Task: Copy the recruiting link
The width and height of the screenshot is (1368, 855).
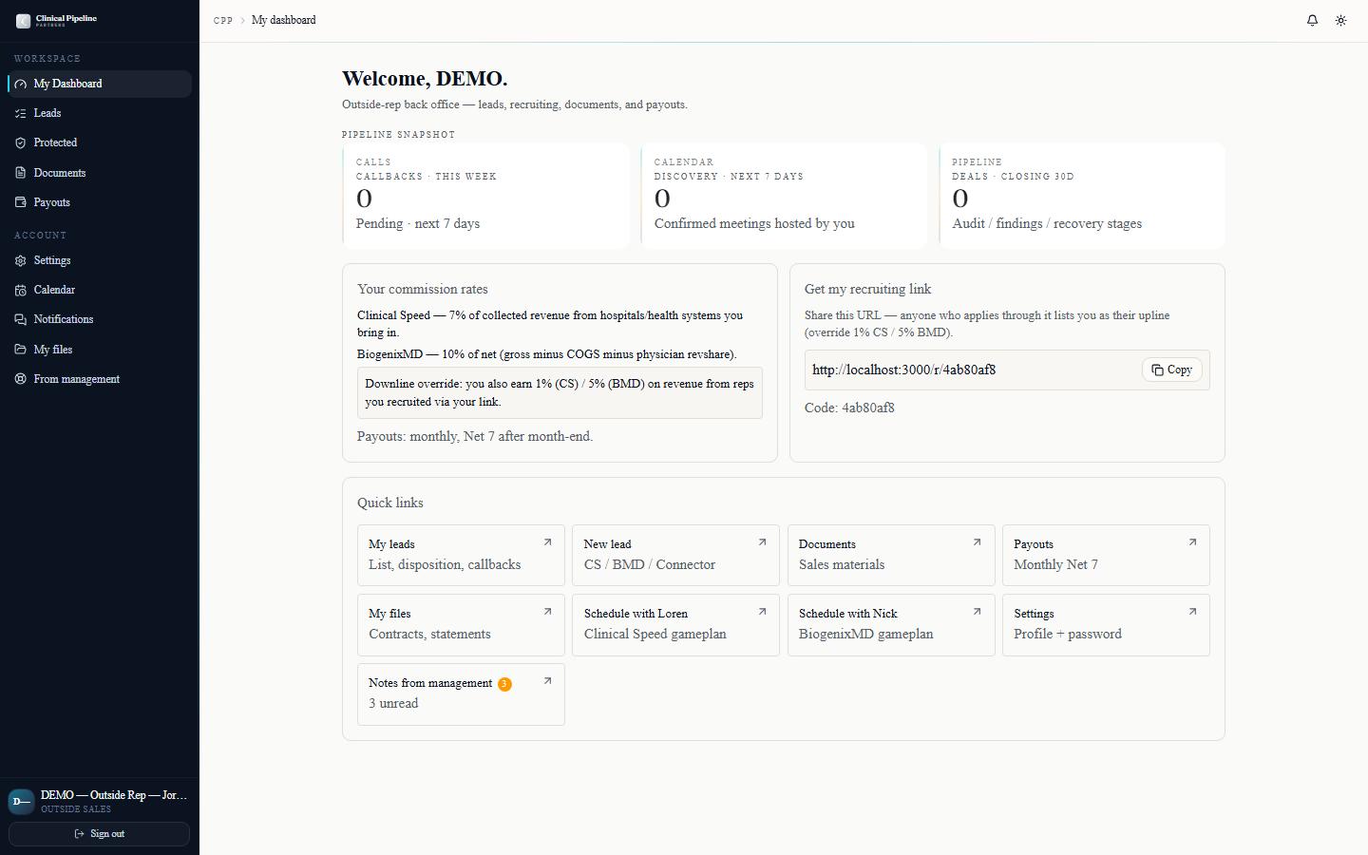Action: [x=1172, y=370]
